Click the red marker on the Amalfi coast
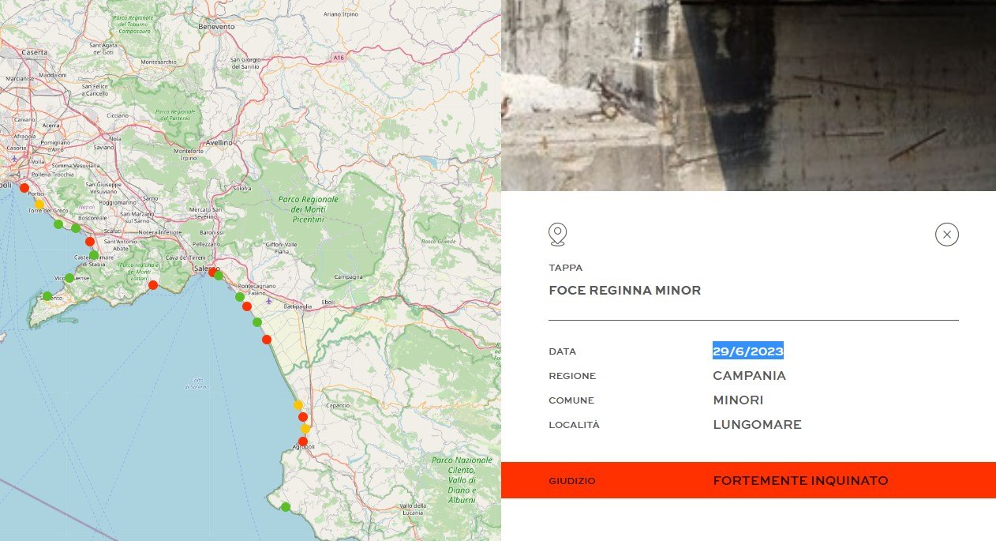 point(153,284)
